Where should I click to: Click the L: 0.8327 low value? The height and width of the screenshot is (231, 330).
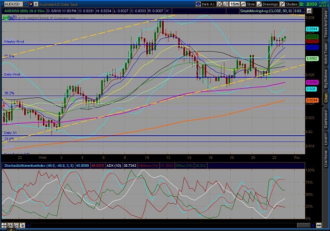point(121,11)
